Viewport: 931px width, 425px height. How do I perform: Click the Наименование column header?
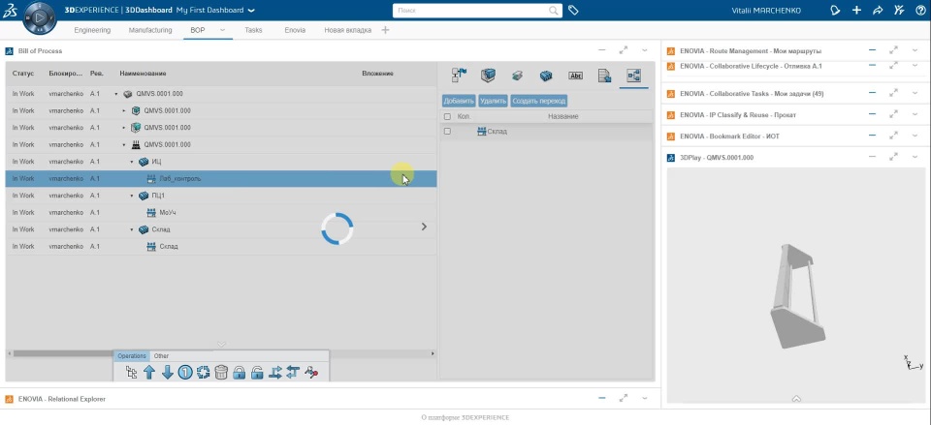click(143, 74)
